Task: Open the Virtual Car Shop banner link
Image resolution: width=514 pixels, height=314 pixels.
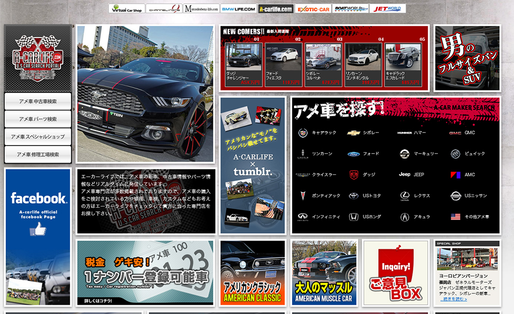Action: pos(126,9)
